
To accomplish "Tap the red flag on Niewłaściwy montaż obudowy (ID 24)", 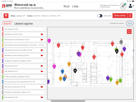I will [42, 56].
